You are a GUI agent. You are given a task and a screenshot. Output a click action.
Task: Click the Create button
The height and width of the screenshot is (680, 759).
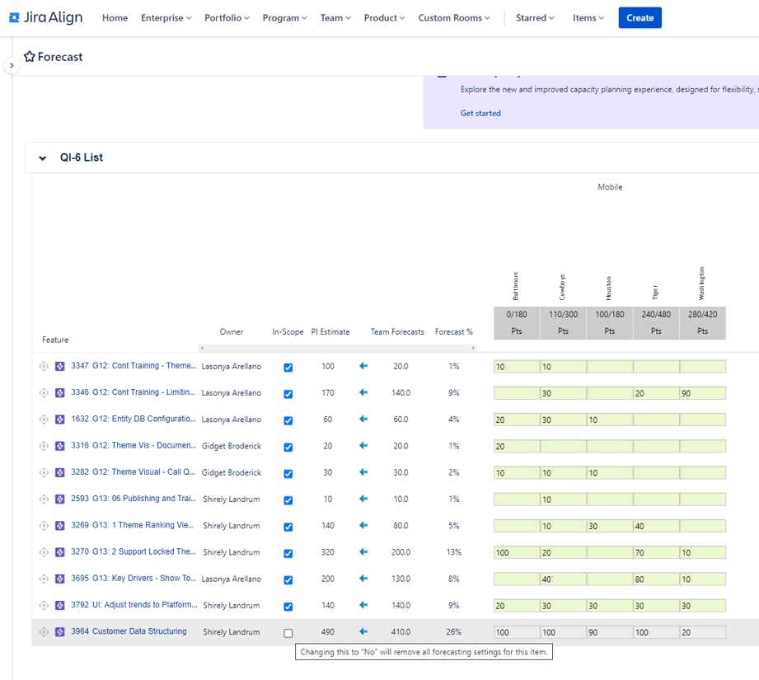640,18
